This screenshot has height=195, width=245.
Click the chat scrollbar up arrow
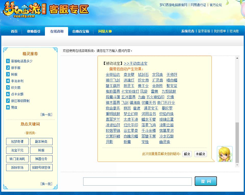[237, 58]
